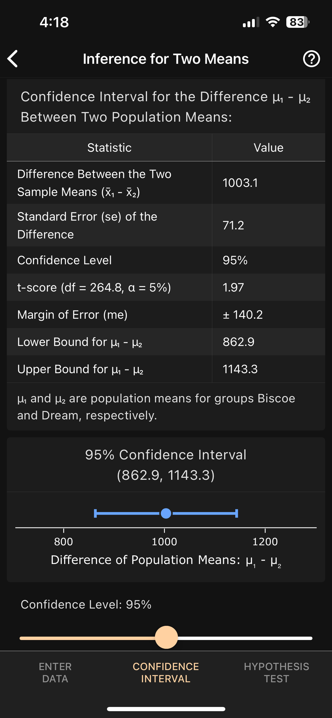Tap the back arrow icon
This screenshot has height=718, width=332.
pyautogui.click(x=13, y=59)
